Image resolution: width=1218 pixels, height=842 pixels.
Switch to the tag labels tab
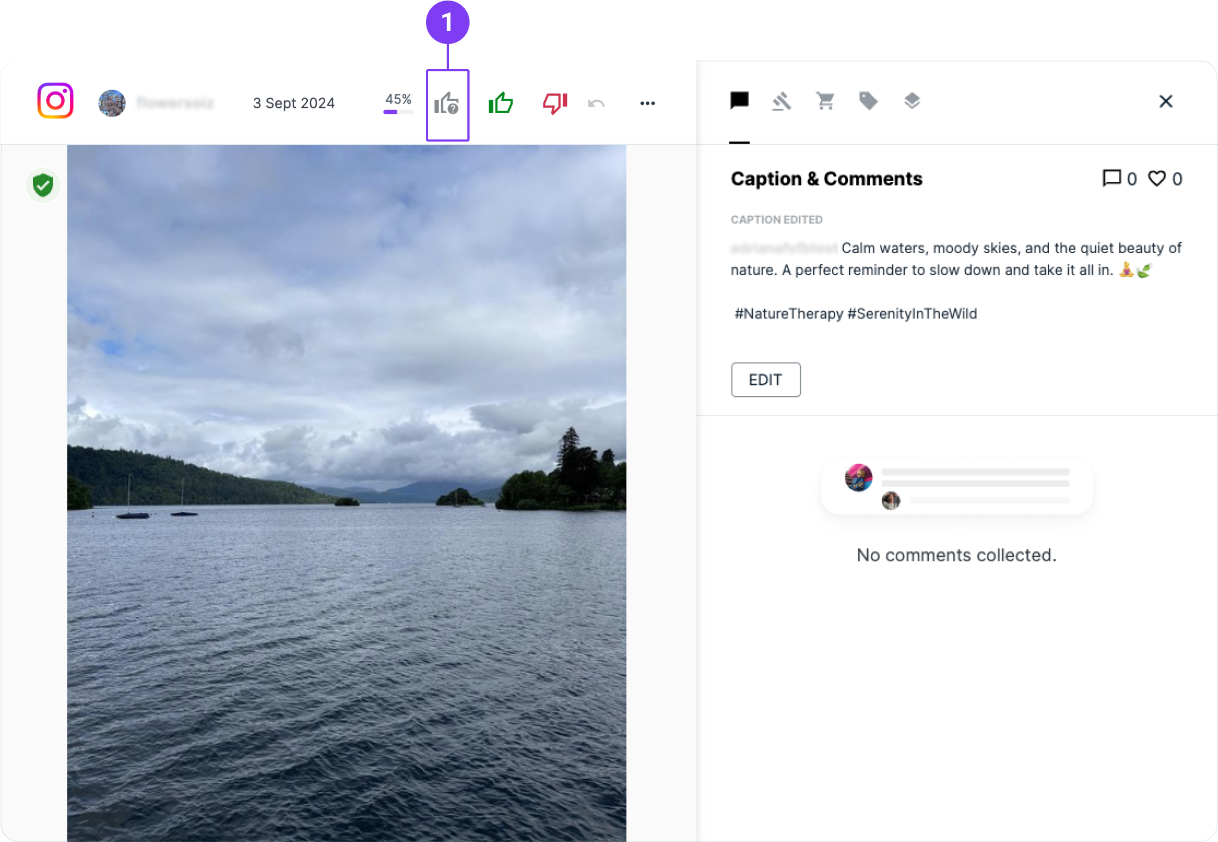pyautogui.click(x=868, y=101)
